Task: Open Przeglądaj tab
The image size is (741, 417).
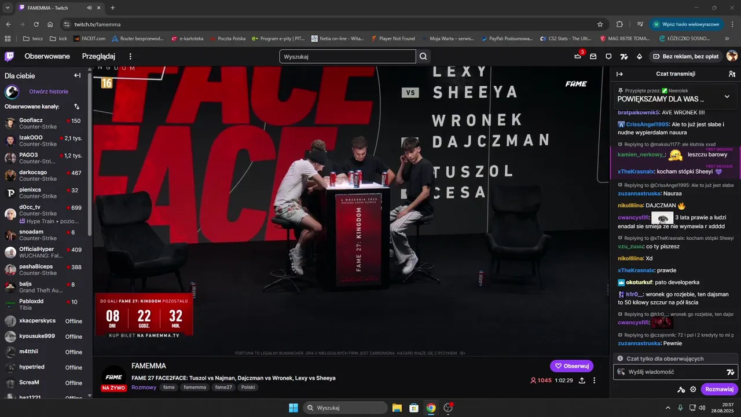Action: 98,56
